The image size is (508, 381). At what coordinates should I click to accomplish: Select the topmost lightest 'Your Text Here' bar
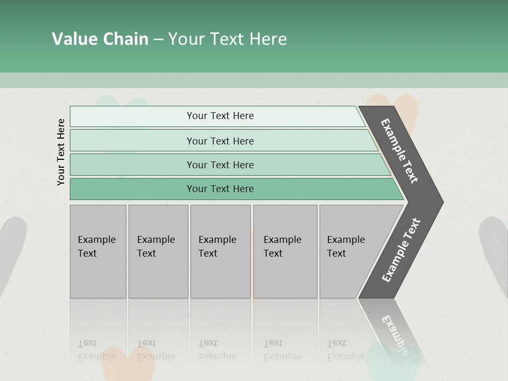point(220,116)
